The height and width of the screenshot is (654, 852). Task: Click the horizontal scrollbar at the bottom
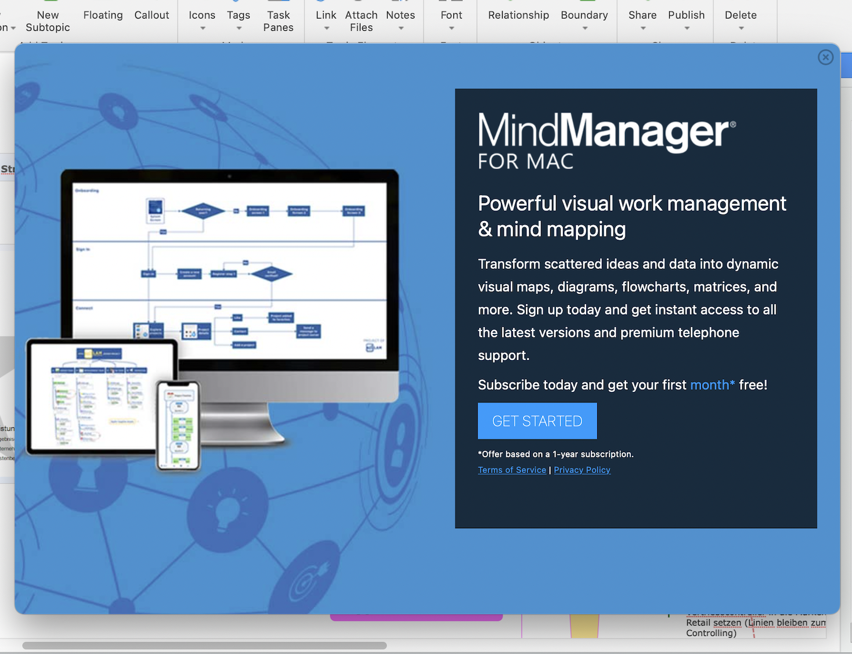click(x=204, y=645)
